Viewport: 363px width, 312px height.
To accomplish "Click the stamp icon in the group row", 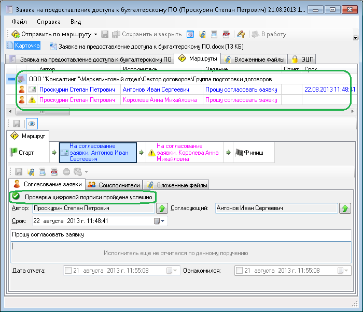I will tap(22, 79).
